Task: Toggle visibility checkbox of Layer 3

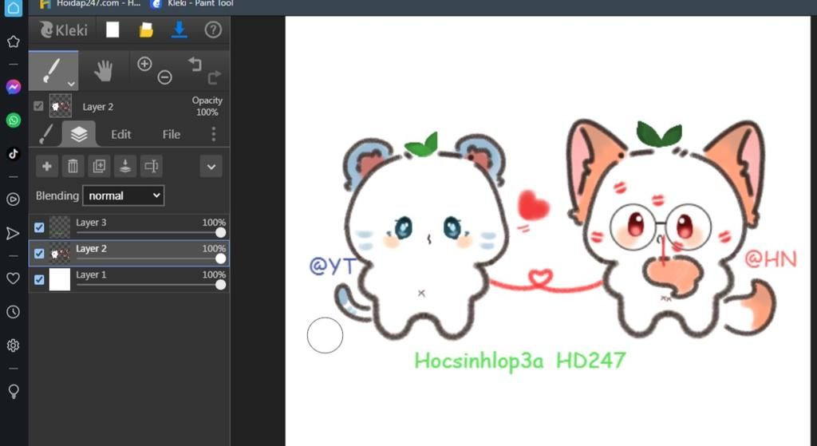Action: pos(39,227)
